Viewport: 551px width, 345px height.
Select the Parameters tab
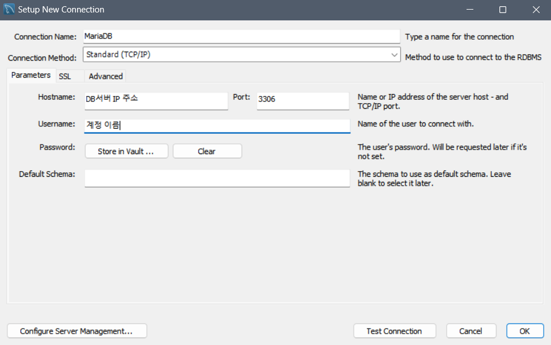tap(31, 75)
